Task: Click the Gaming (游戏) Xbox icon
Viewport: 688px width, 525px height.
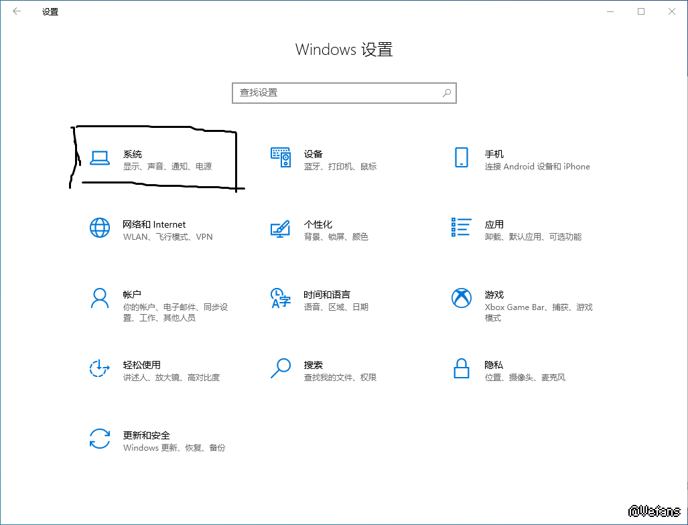Action: tap(461, 298)
